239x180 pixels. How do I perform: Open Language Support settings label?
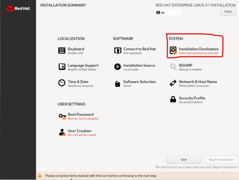click(83, 65)
